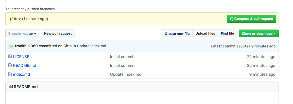Open the index.md file
Image resolution: width=293 pixels, height=104 pixels.
tap(22, 74)
